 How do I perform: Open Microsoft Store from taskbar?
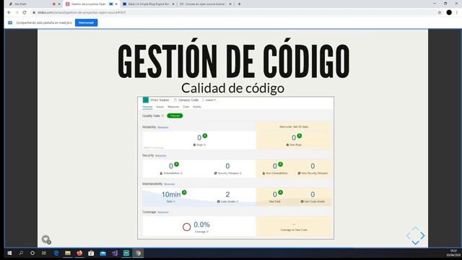click(91, 253)
